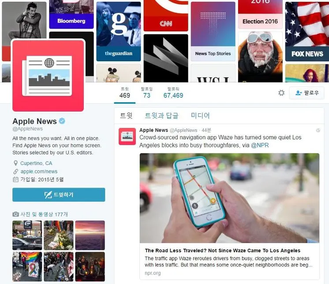Screen dimensions: 329x284
Task: Open the 73 following count
Action: (x=147, y=93)
